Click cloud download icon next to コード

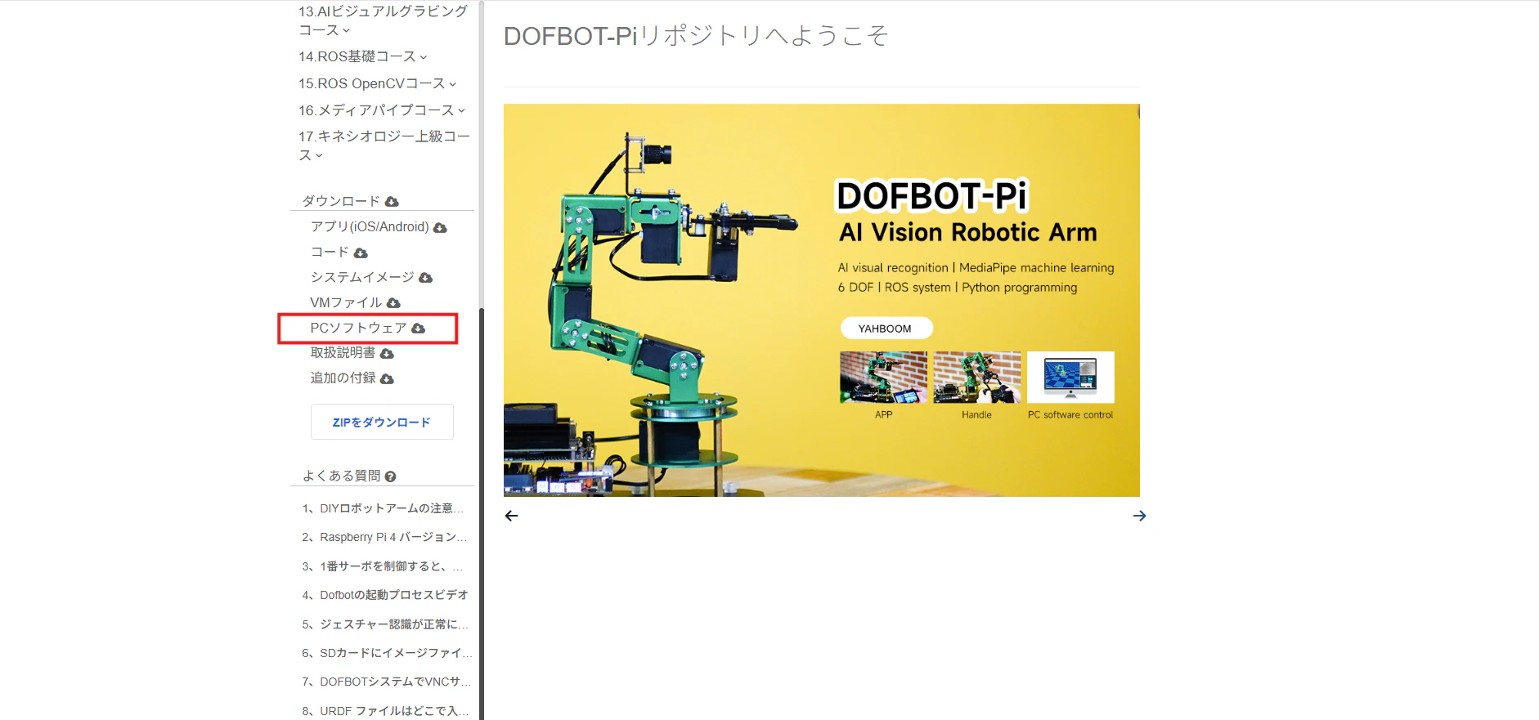pyautogui.click(x=361, y=253)
